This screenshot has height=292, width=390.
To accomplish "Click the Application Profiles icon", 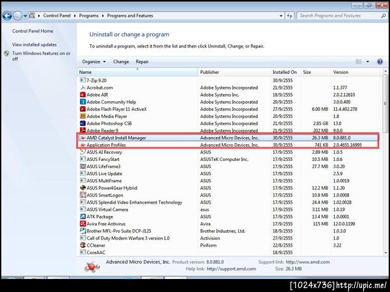I will point(83,145).
